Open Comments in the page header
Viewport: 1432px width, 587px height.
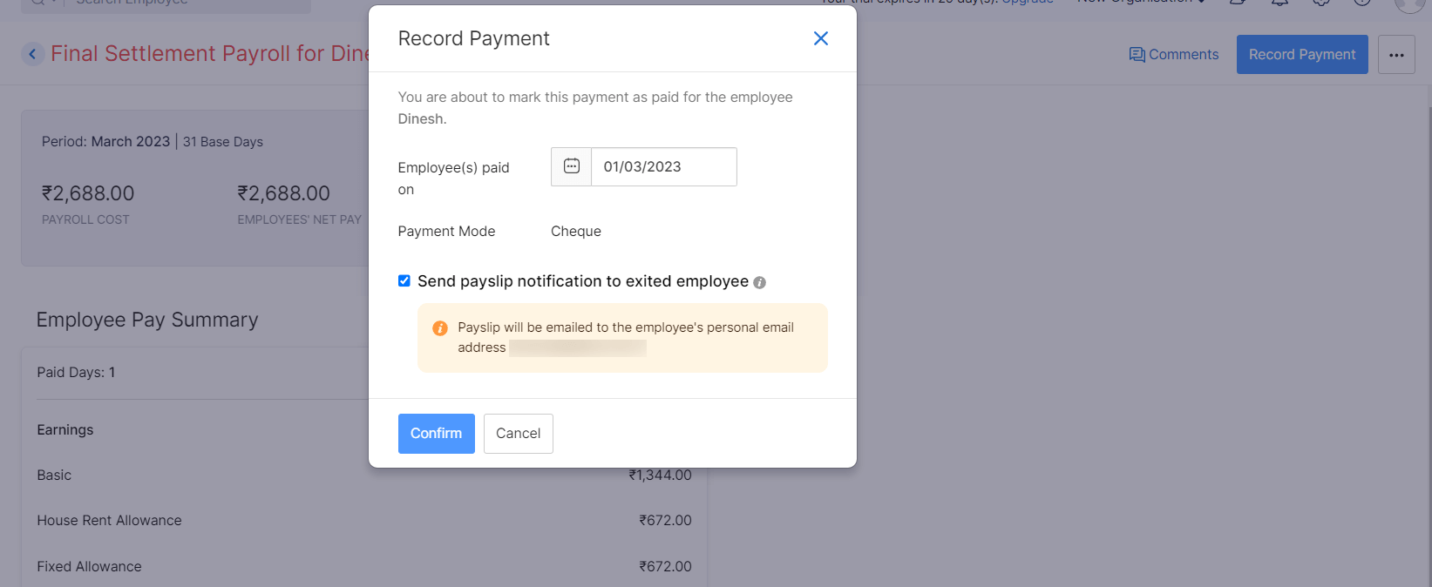coord(1174,54)
